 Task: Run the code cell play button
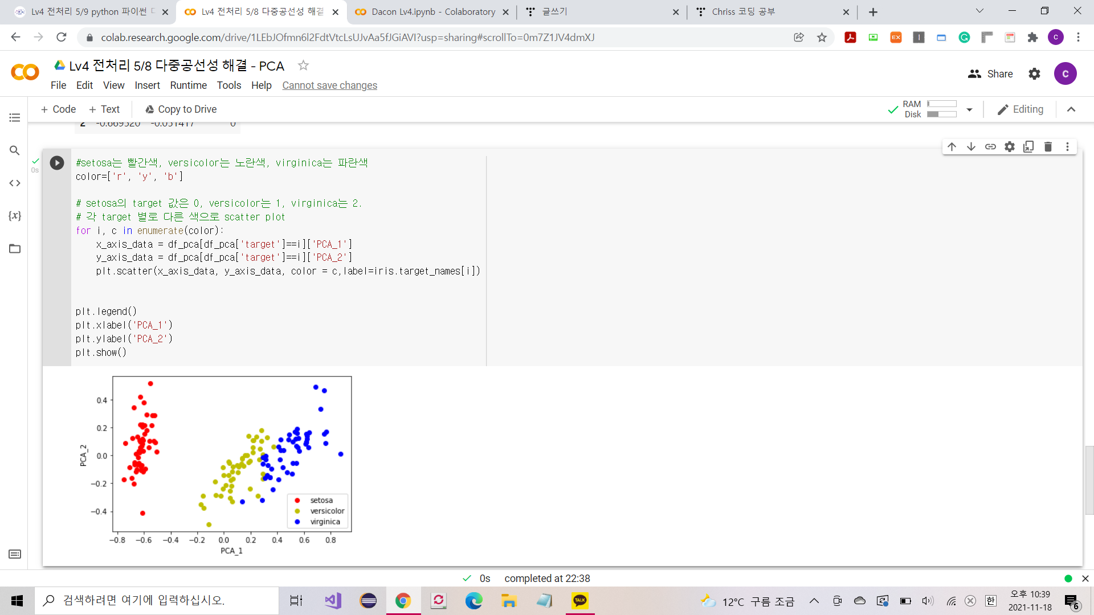(x=57, y=163)
